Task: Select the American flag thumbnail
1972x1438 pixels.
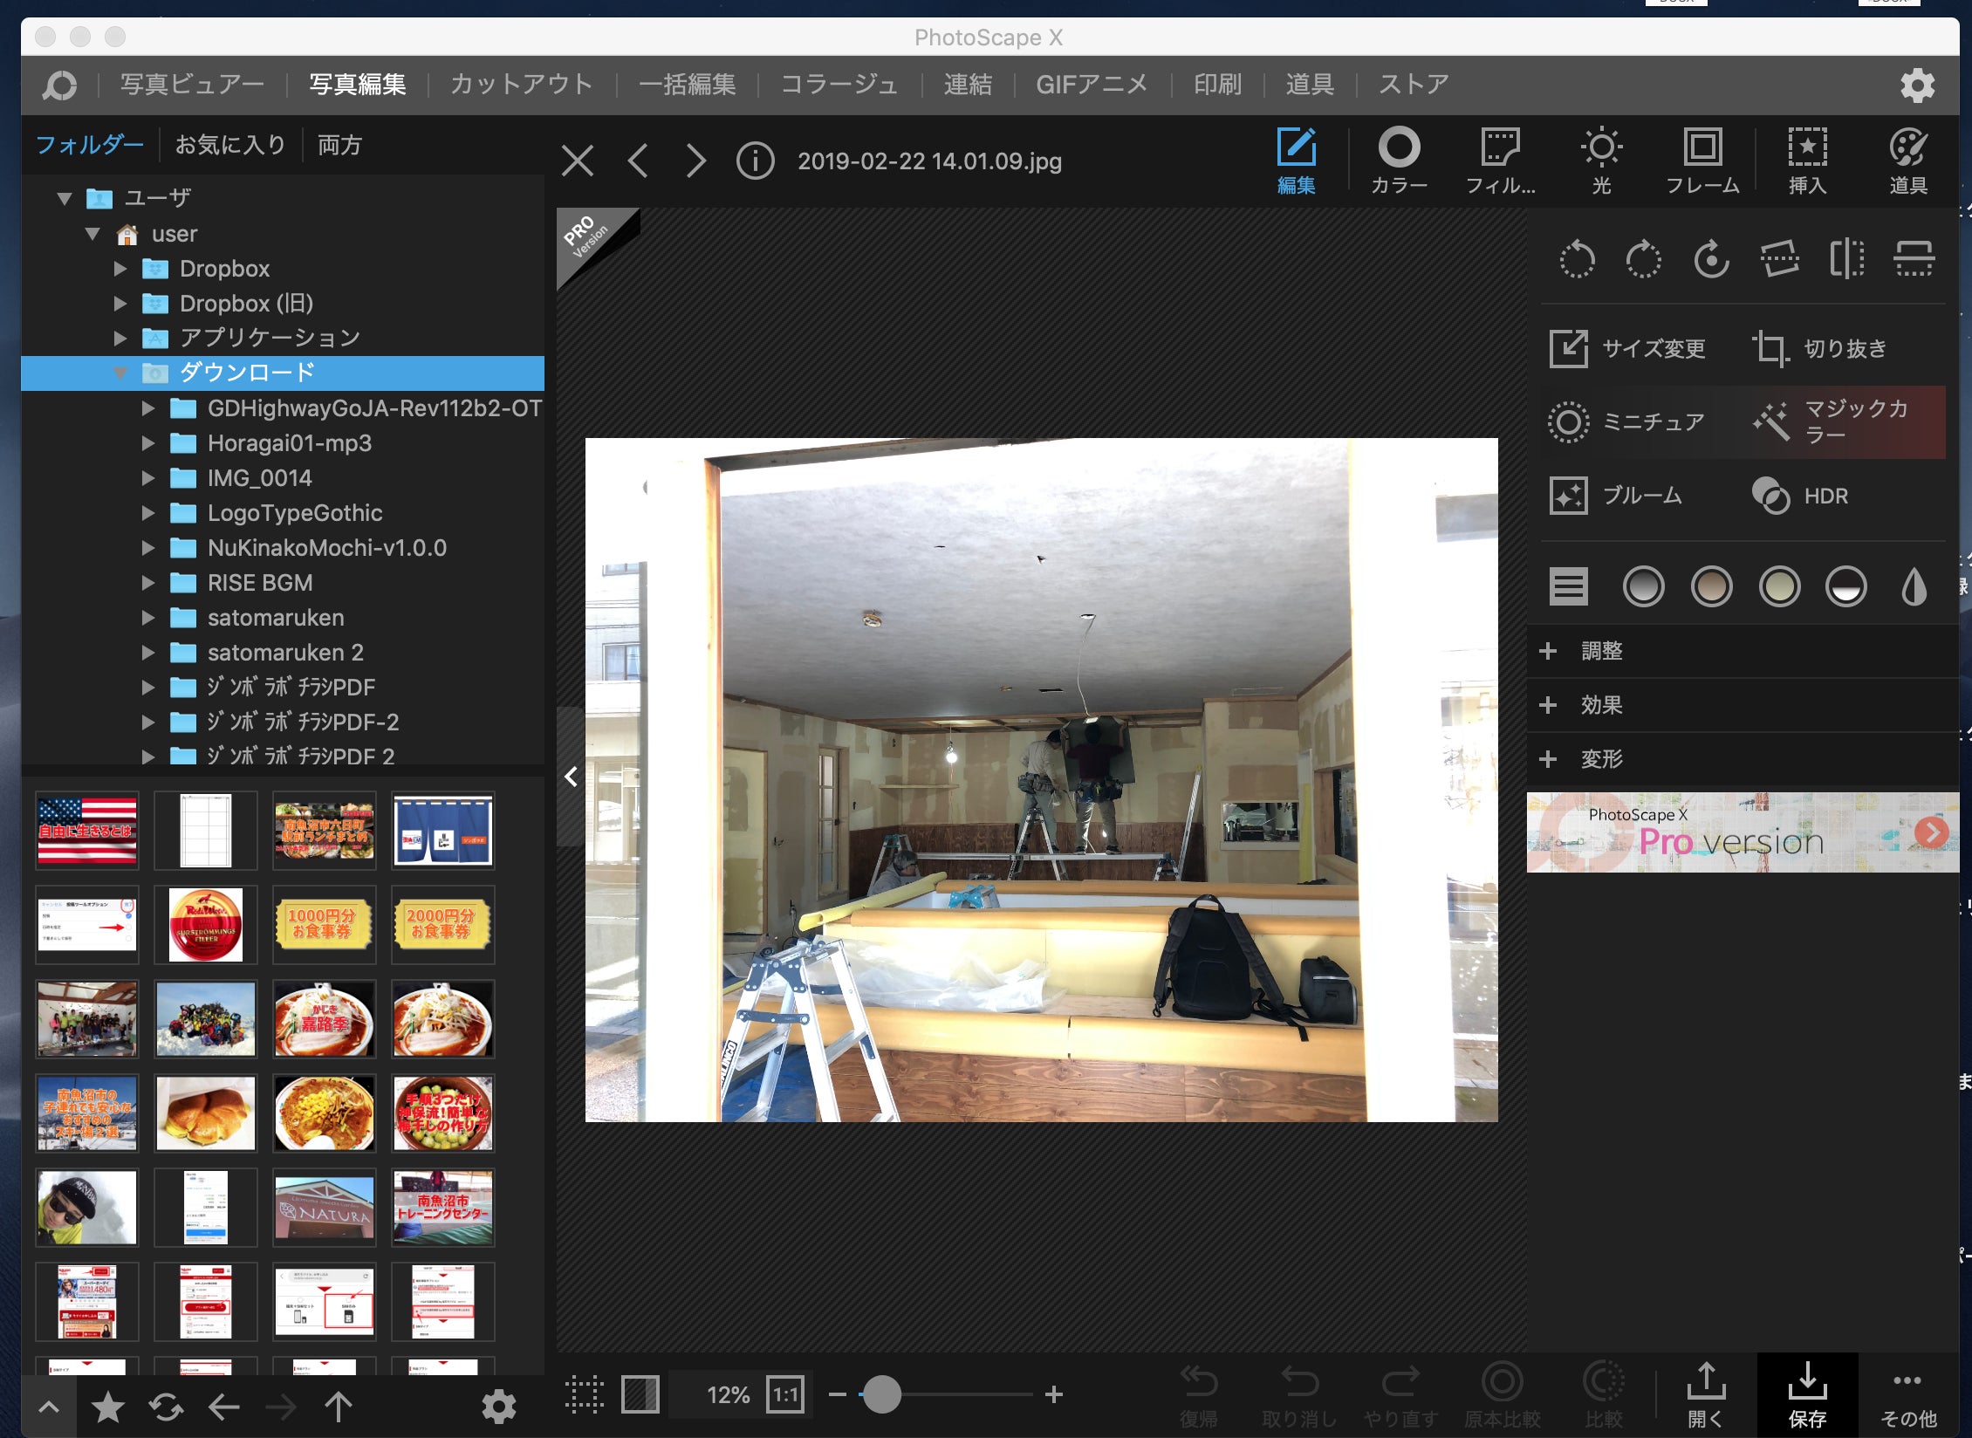Action: 87,831
